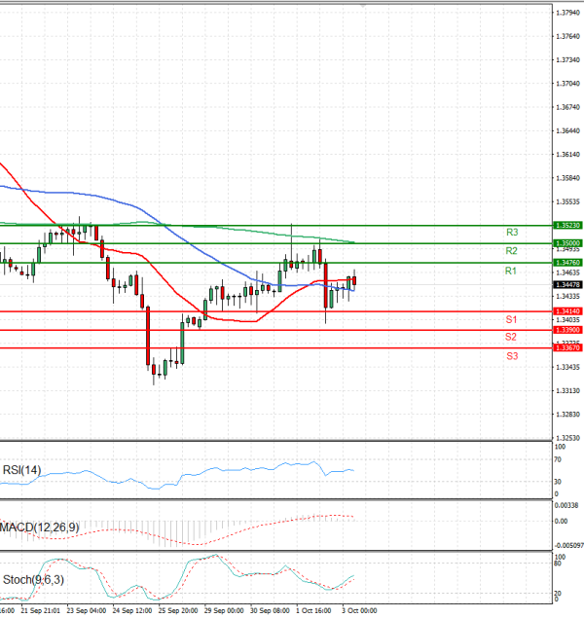Select the S1 support label
This screenshot has width=584, height=618.
pyautogui.click(x=510, y=319)
